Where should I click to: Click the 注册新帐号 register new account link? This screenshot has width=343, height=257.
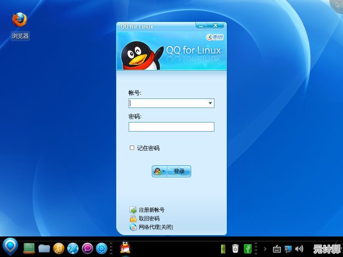point(151,210)
